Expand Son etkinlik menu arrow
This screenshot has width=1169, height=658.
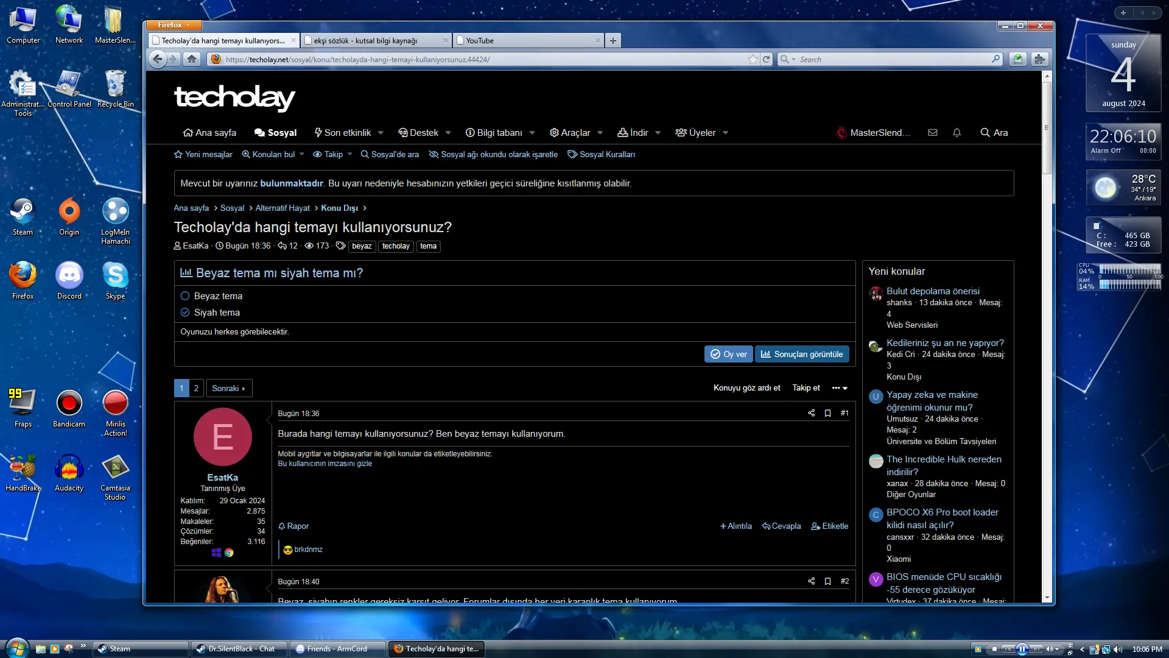click(x=381, y=133)
